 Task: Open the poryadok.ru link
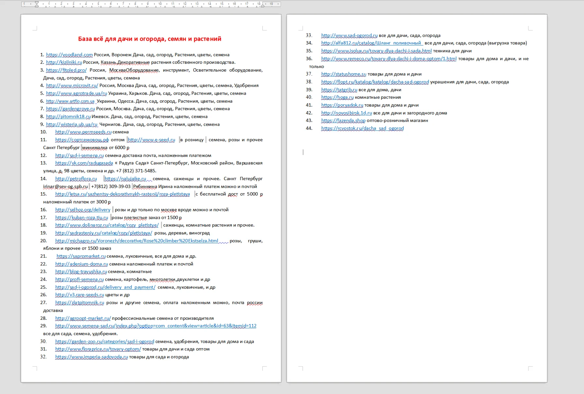(x=342, y=105)
